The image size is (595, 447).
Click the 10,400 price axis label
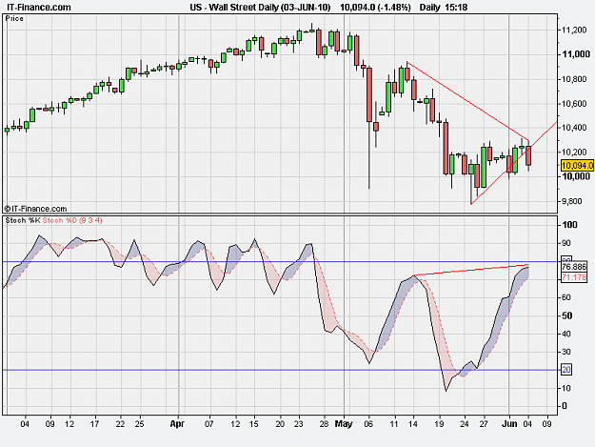coord(574,128)
